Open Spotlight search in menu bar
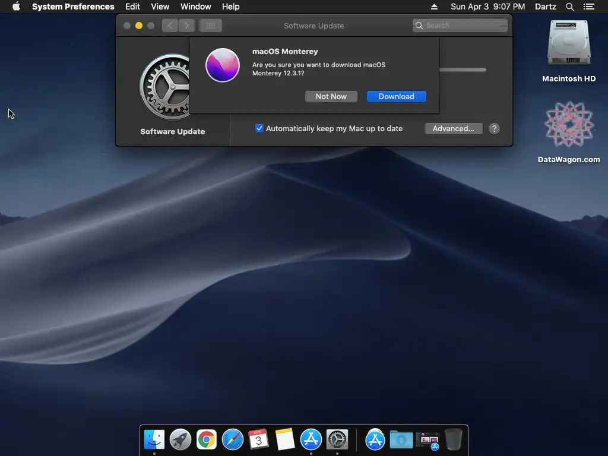 [x=569, y=7]
